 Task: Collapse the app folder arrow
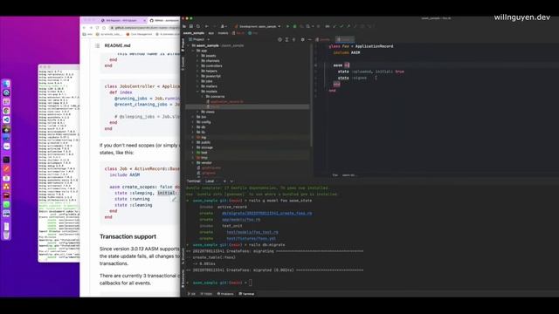pyautogui.click(x=193, y=51)
